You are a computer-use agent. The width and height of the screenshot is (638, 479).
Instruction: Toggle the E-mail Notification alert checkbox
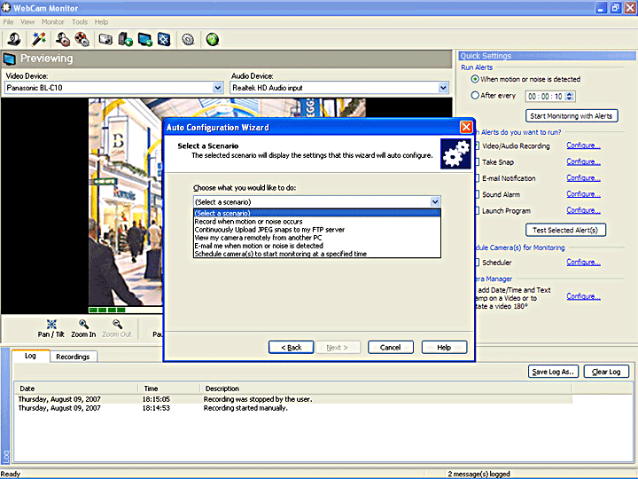[x=477, y=178]
